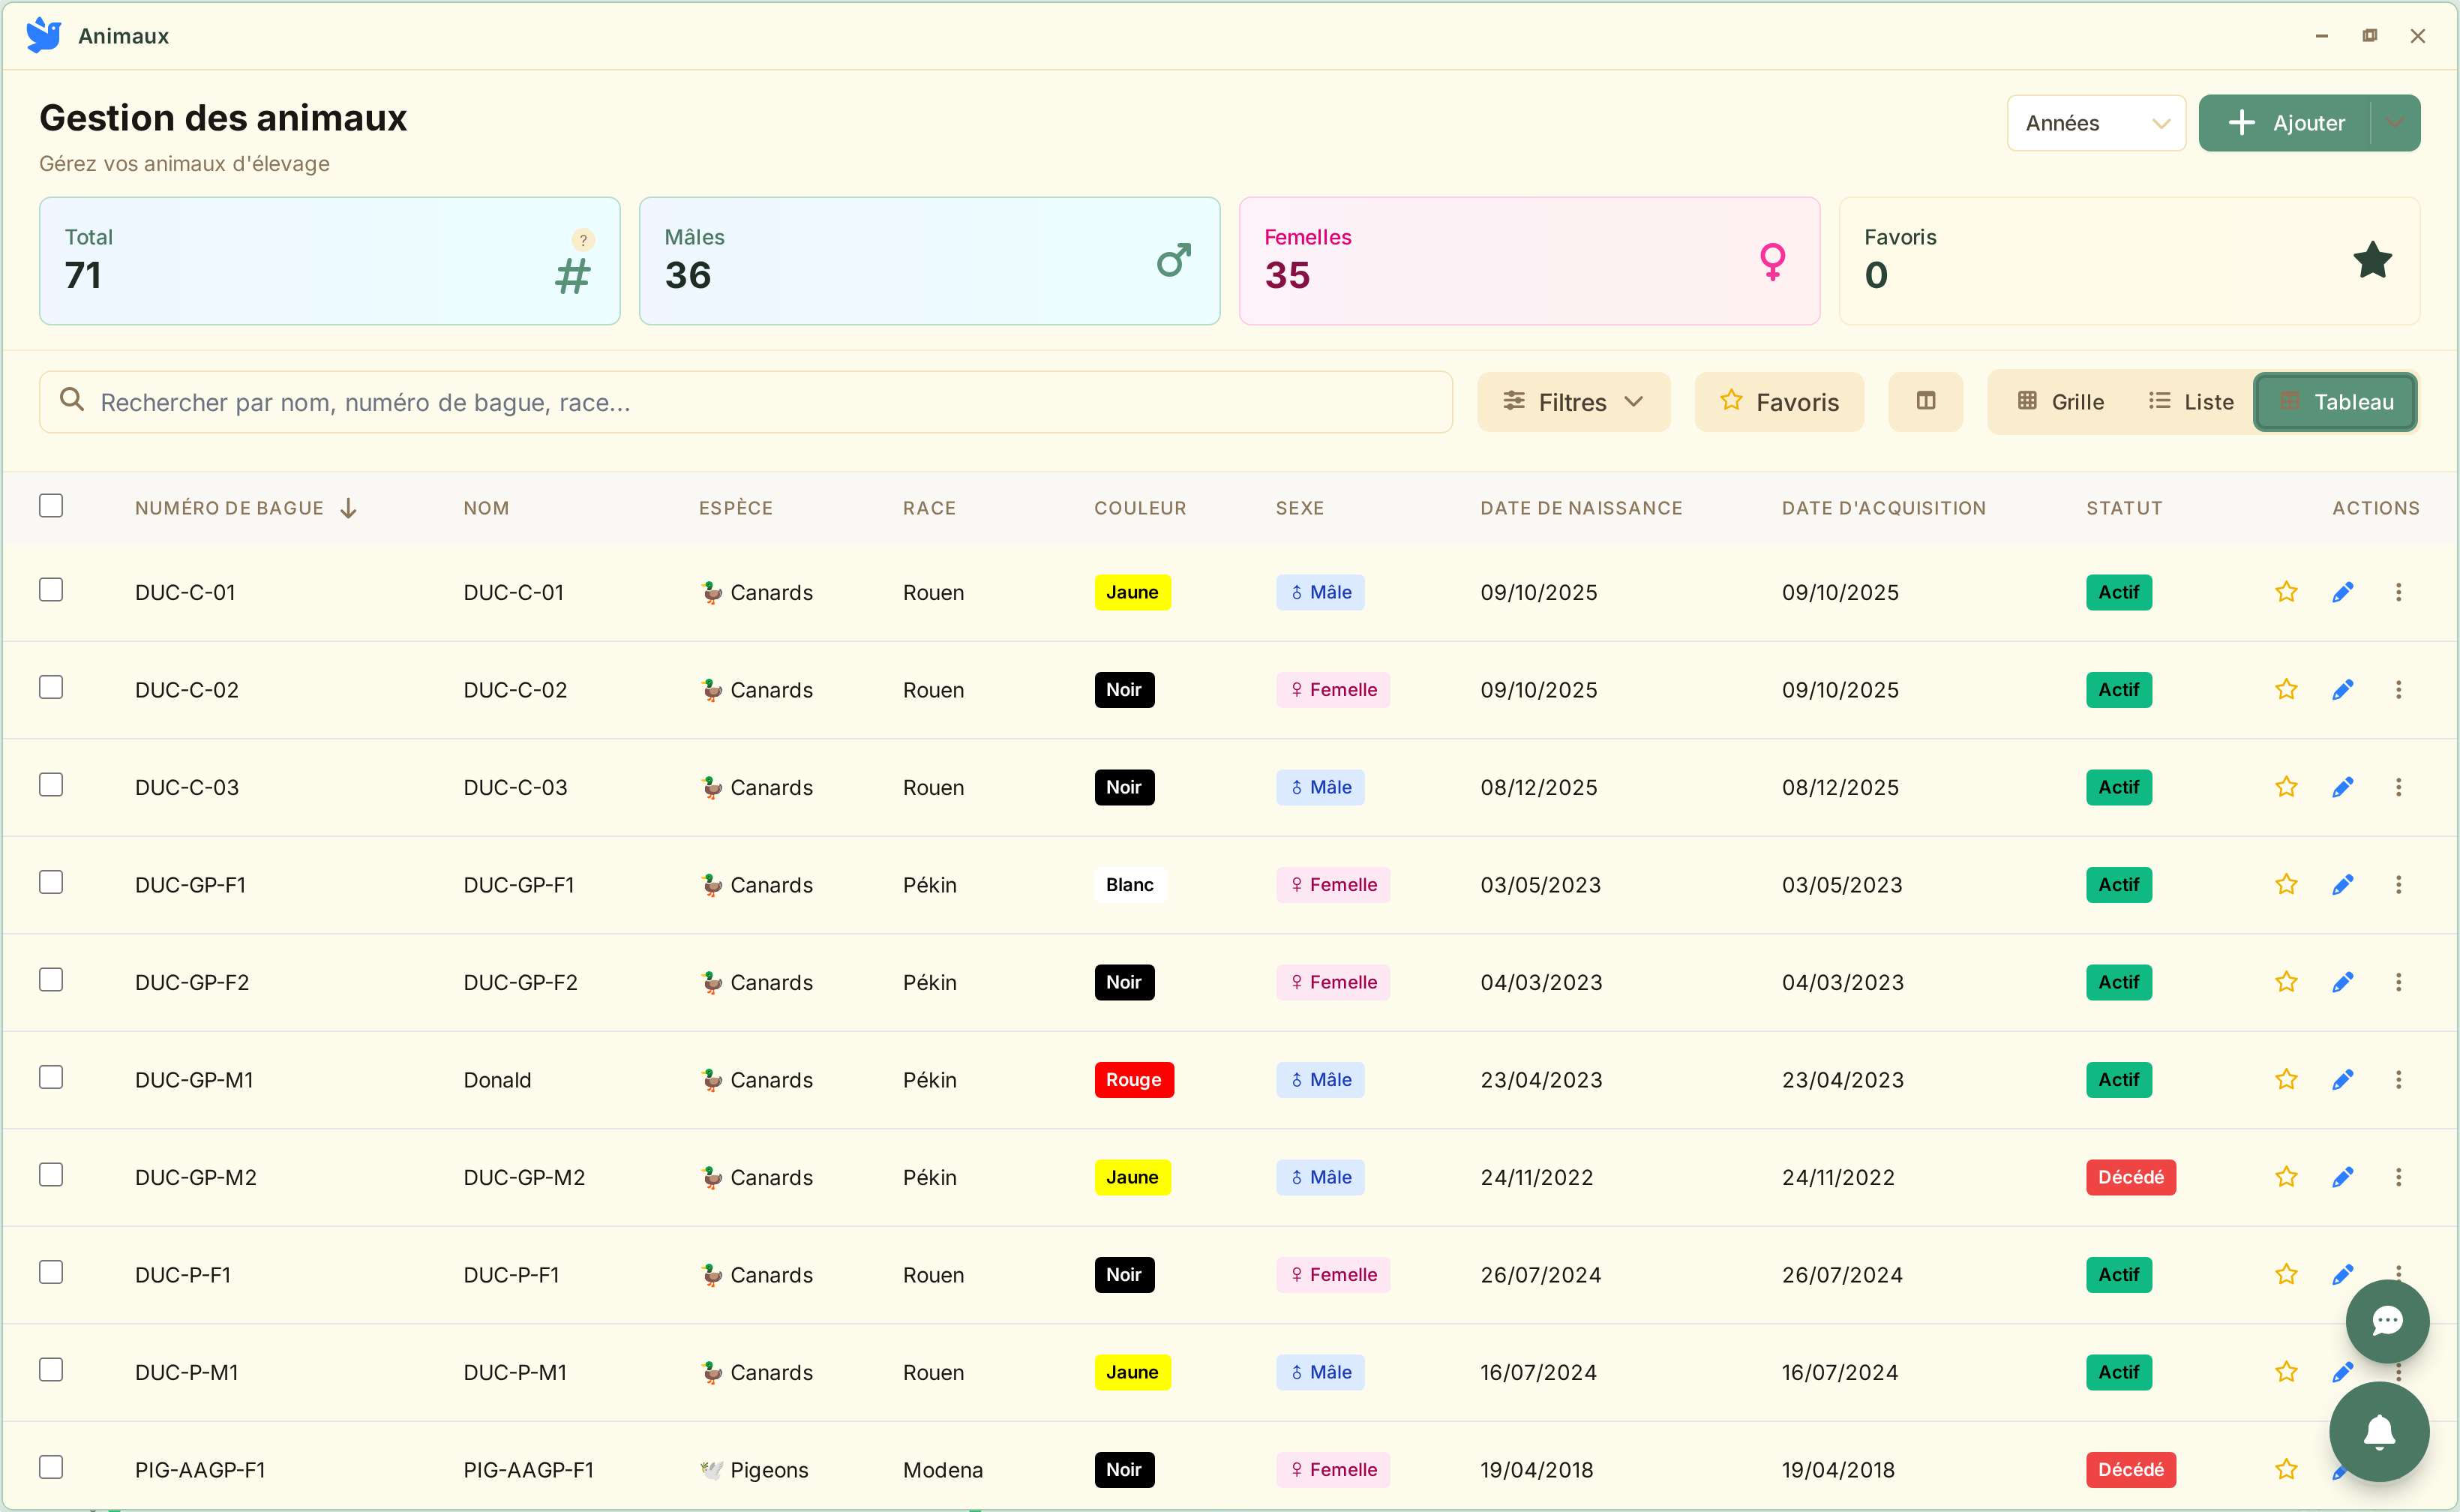Image resolution: width=2460 pixels, height=1512 pixels.
Task: Open more actions menu for DUC-C-03
Action: click(x=2398, y=787)
